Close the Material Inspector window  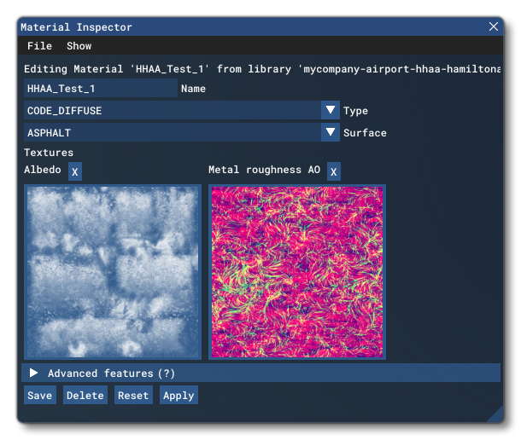494,26
